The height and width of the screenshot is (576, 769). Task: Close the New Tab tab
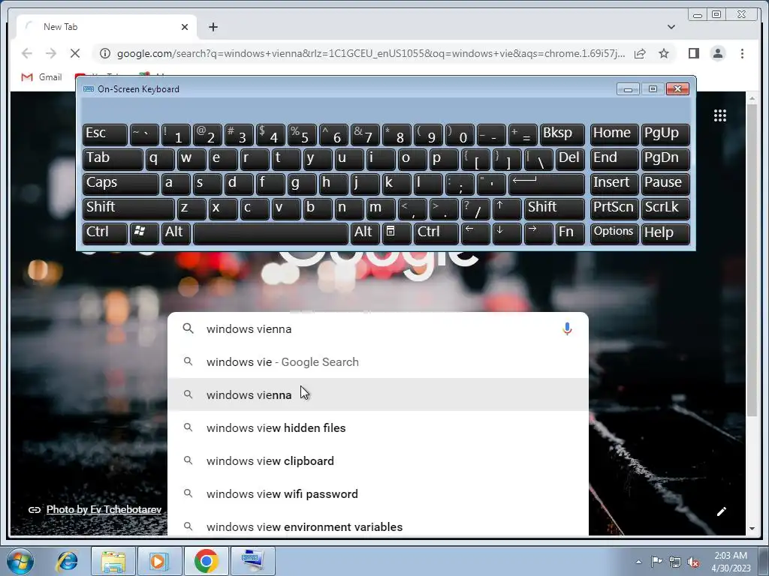[x=185, y=27]
